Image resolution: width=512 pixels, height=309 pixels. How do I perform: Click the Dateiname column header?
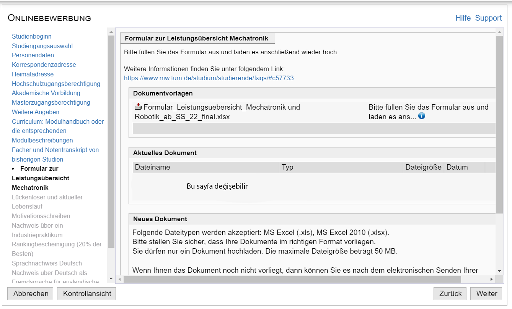153,167
